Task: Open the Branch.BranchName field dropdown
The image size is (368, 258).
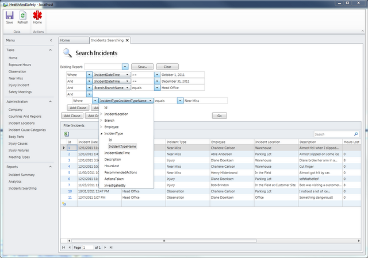Action: (x=128, y=88)
